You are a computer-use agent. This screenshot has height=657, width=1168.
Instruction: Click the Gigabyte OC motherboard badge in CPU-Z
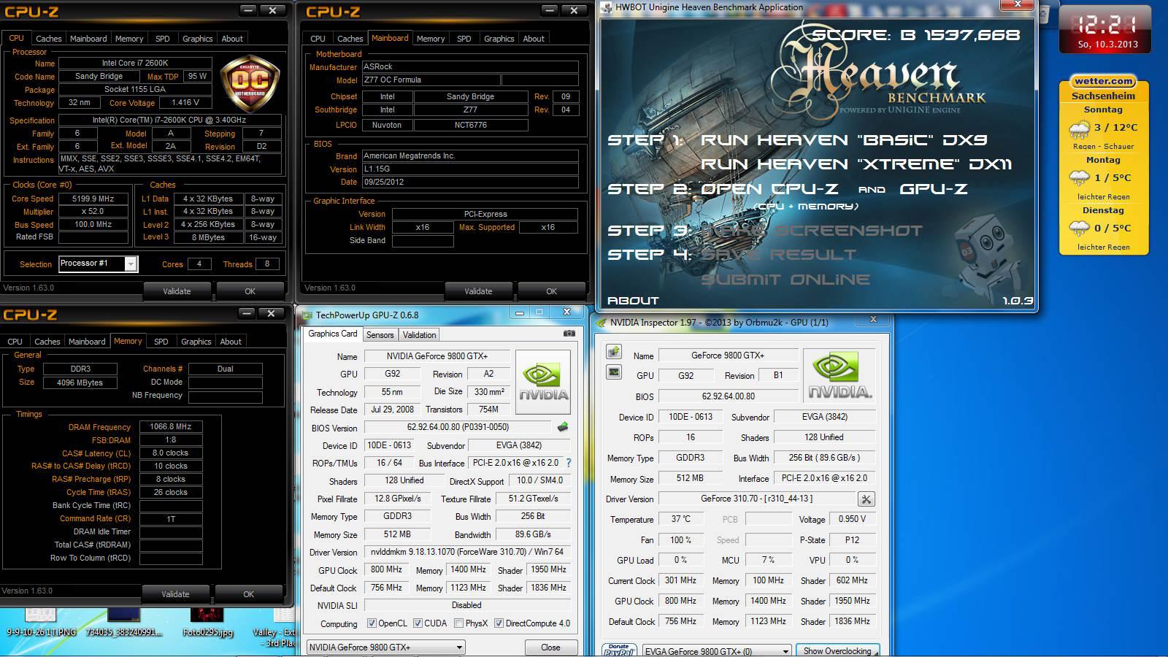click(250, 82)
